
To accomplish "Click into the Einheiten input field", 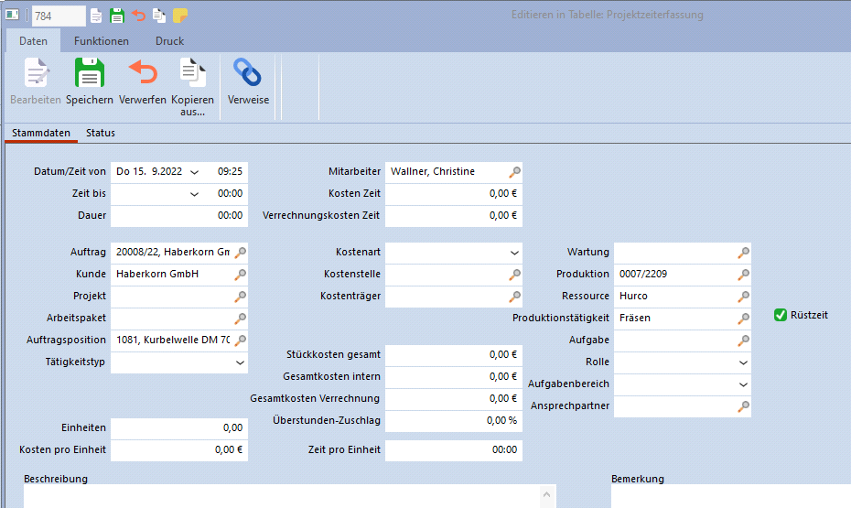I will tap(178, 427).
